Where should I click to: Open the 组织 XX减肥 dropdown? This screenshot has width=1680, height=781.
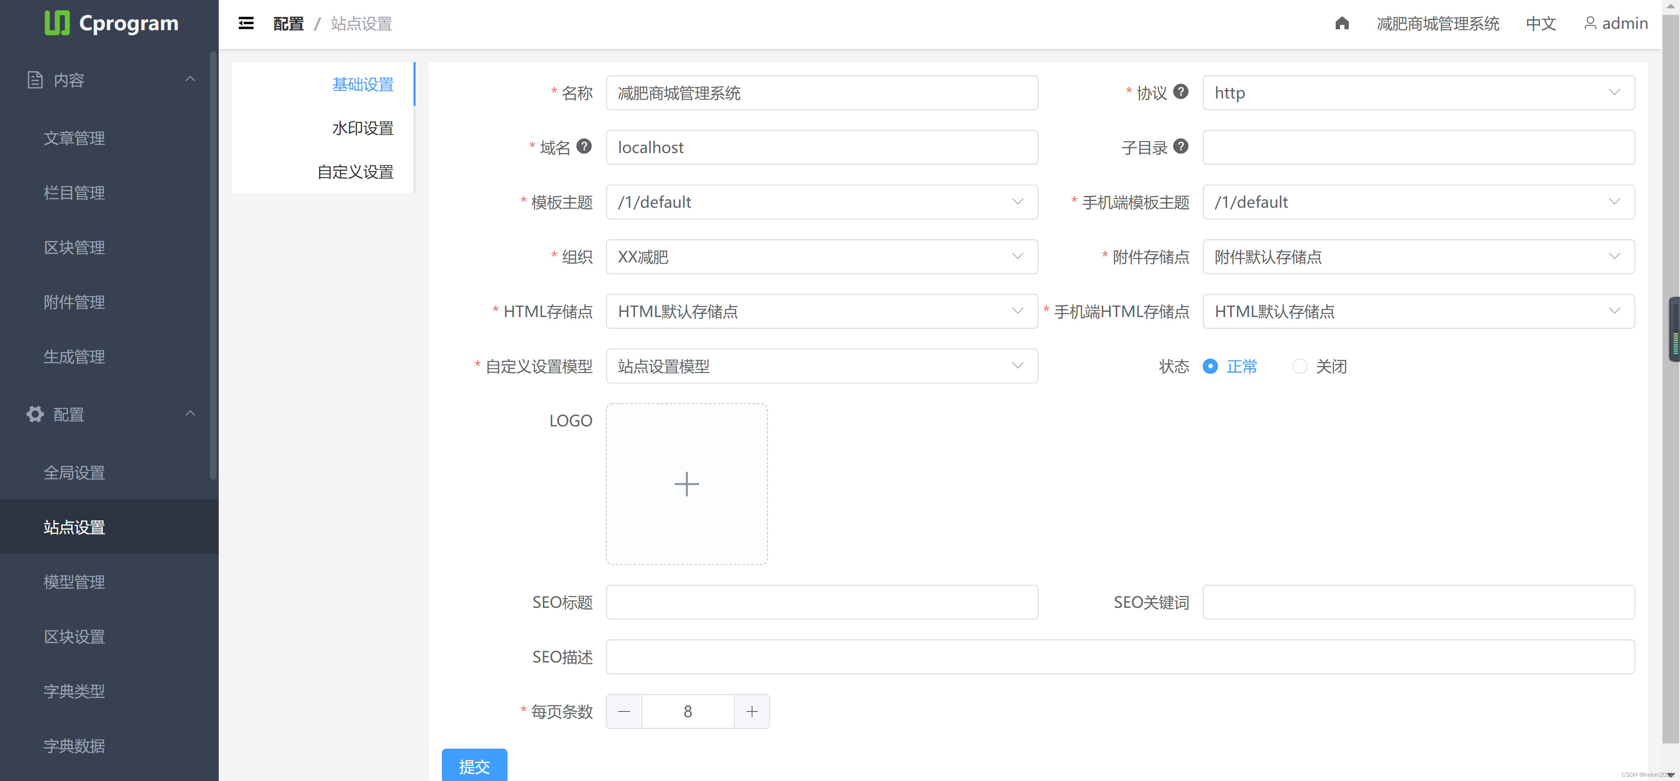(822, 257)
